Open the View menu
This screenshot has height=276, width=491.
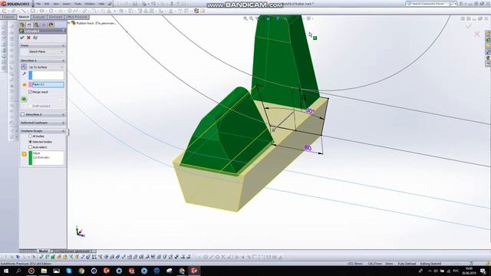tap(56, 4)
